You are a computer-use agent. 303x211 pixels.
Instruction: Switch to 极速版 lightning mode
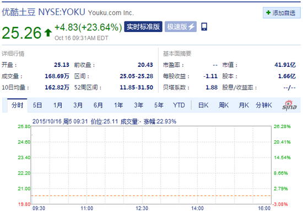(181, 27)
